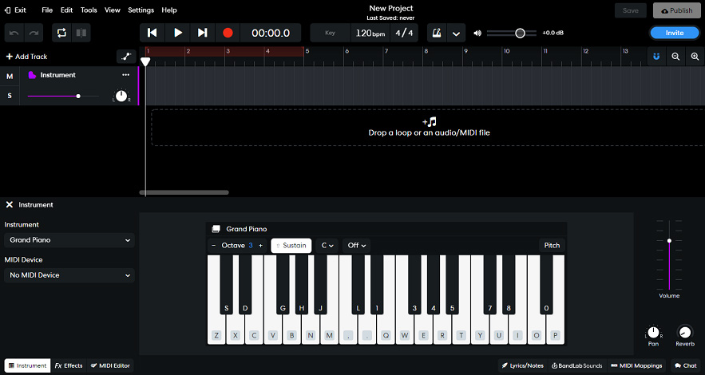Open the View menu

click(x=112, y=10)
